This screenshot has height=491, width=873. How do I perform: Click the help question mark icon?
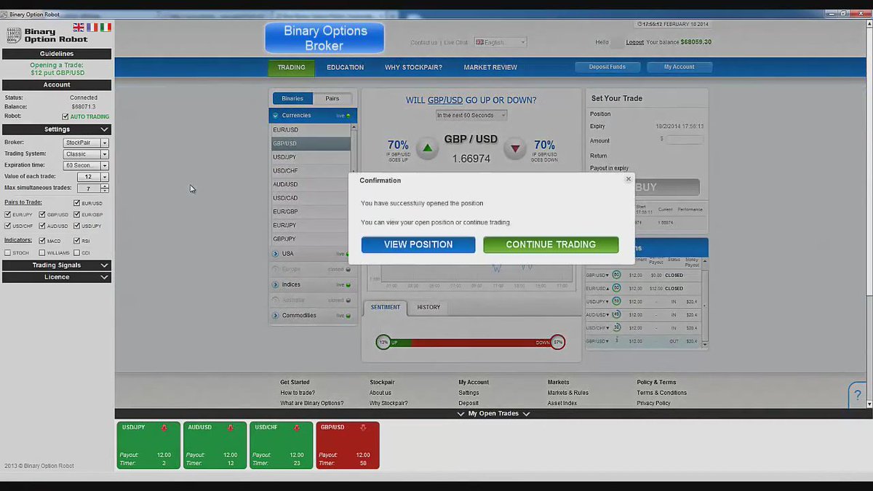pos(858,396)
